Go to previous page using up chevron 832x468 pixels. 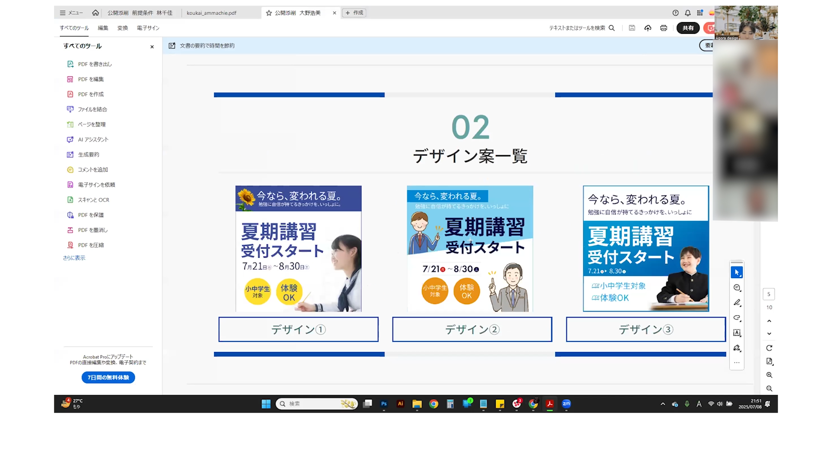pos(769,321)
